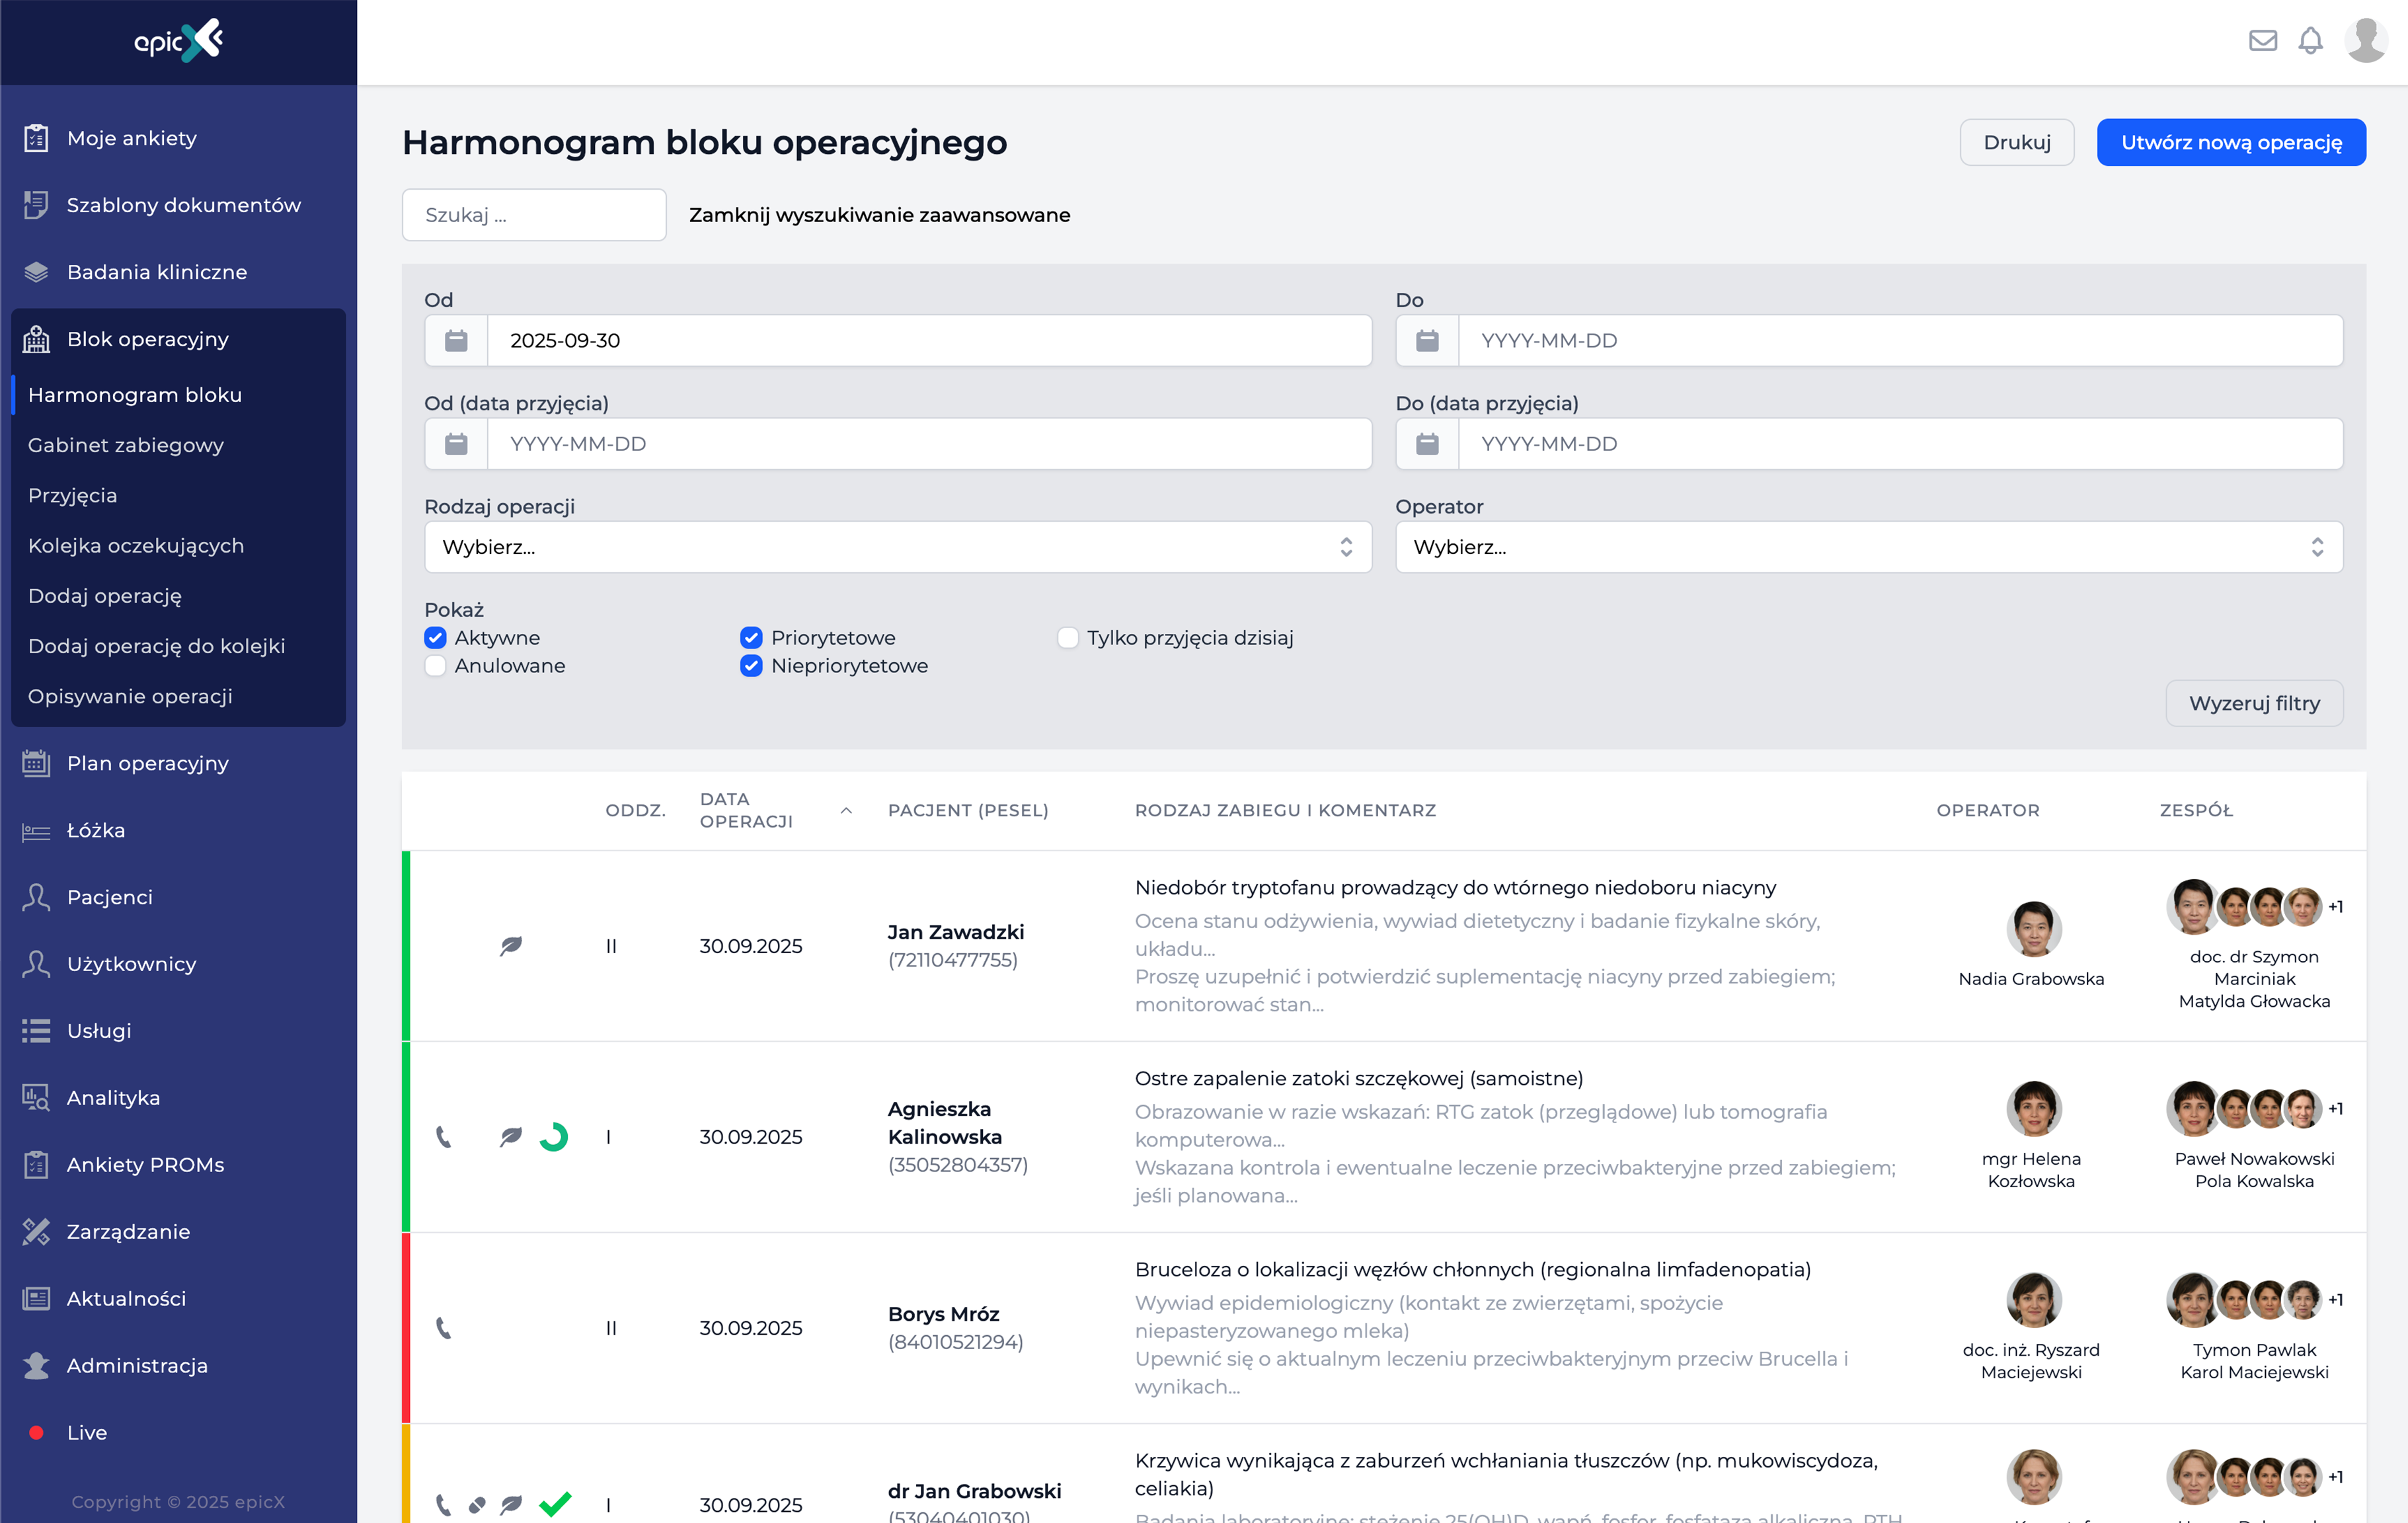This screenshot has width=2408, height=1523.
Task: Click calendar icon next to Od date
Action: tap(456, 341)
